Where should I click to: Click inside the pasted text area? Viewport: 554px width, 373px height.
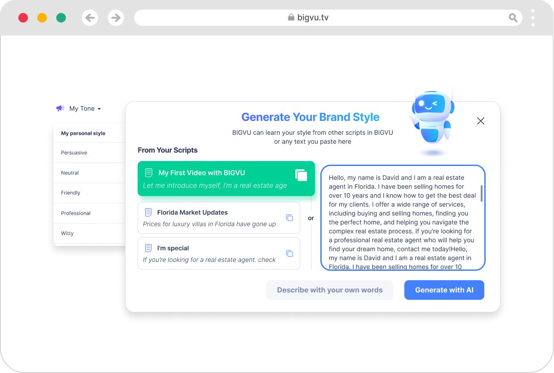pyautogui.click(x=403, y=218)
